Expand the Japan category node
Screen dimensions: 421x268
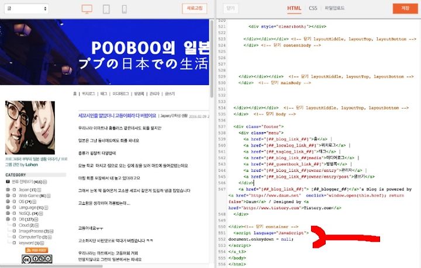8,190
